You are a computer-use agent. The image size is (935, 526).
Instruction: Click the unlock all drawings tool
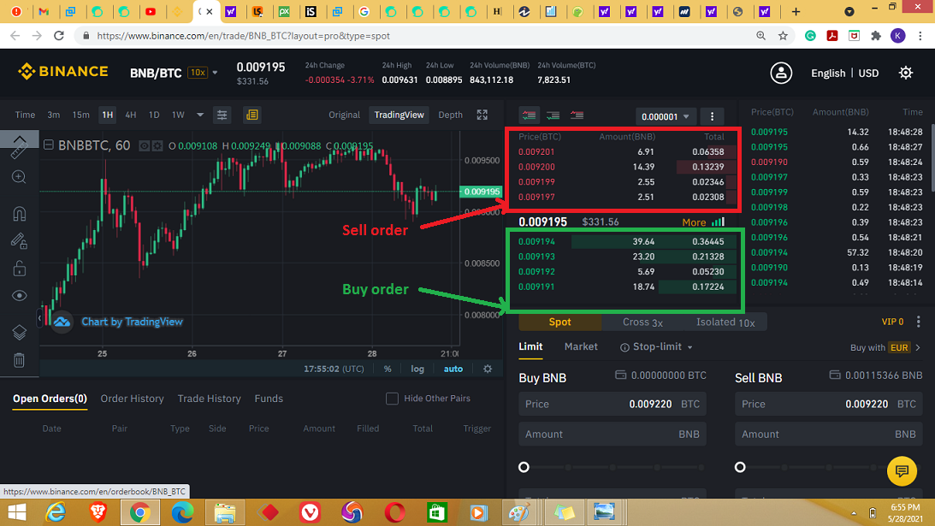tap(19, 269)
